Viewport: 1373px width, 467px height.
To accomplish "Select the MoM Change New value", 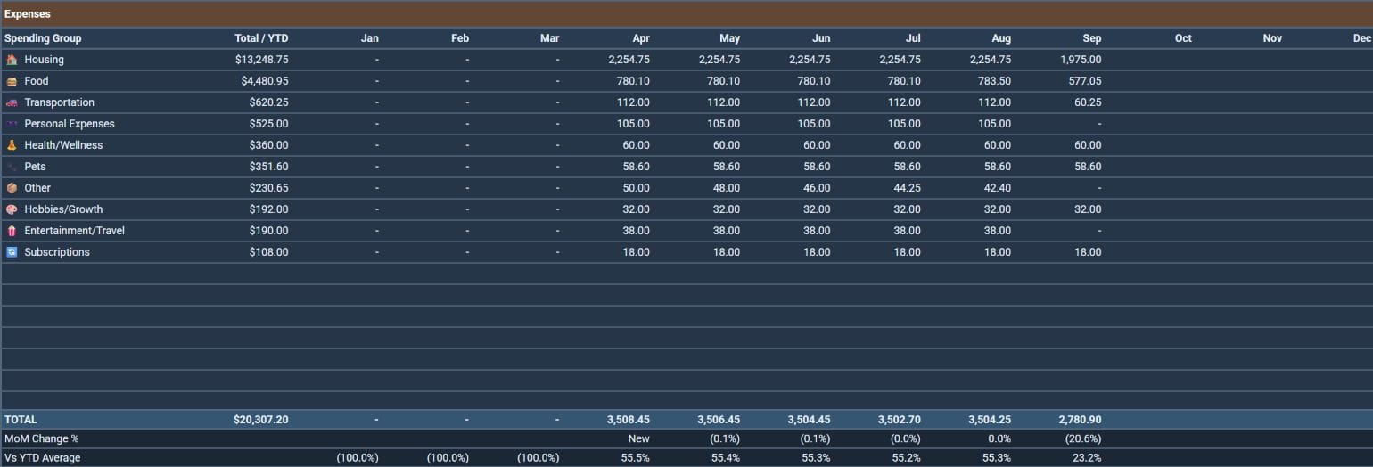I will coord(639,438).
